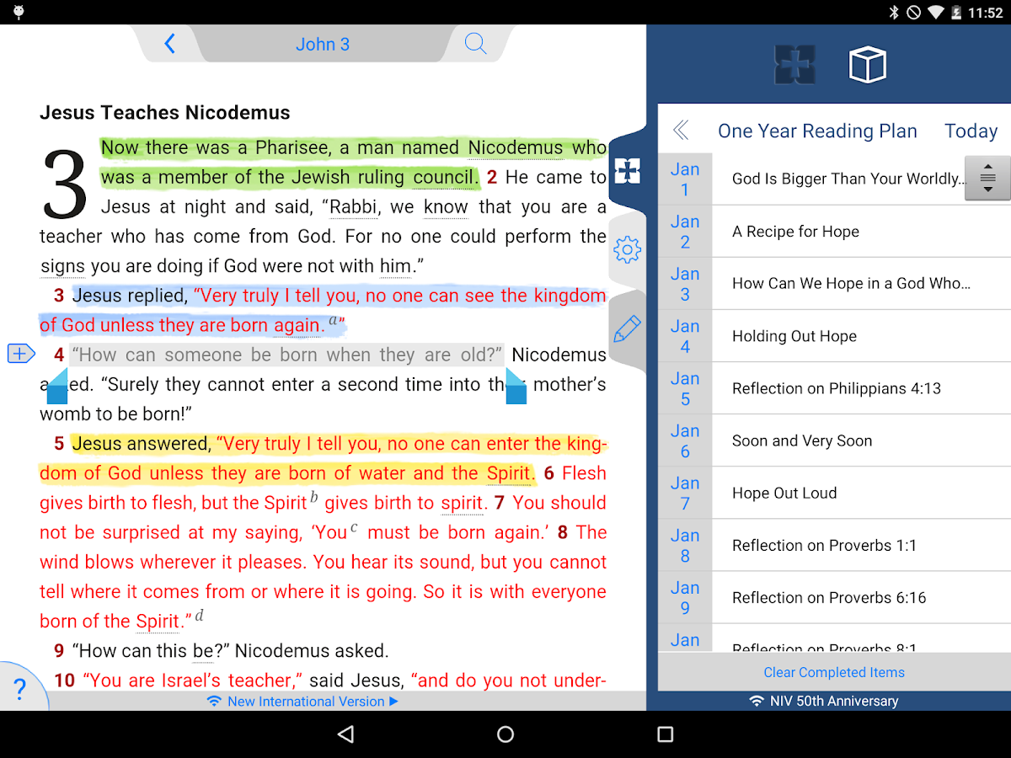The image size is (1011, 758).
Task: Collapse reading plan with double chevron
Action: (681, 131)
